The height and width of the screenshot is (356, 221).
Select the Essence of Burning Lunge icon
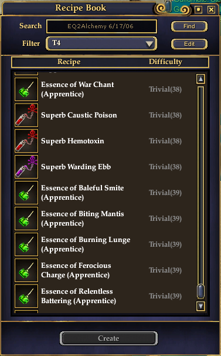click(26, 244)
